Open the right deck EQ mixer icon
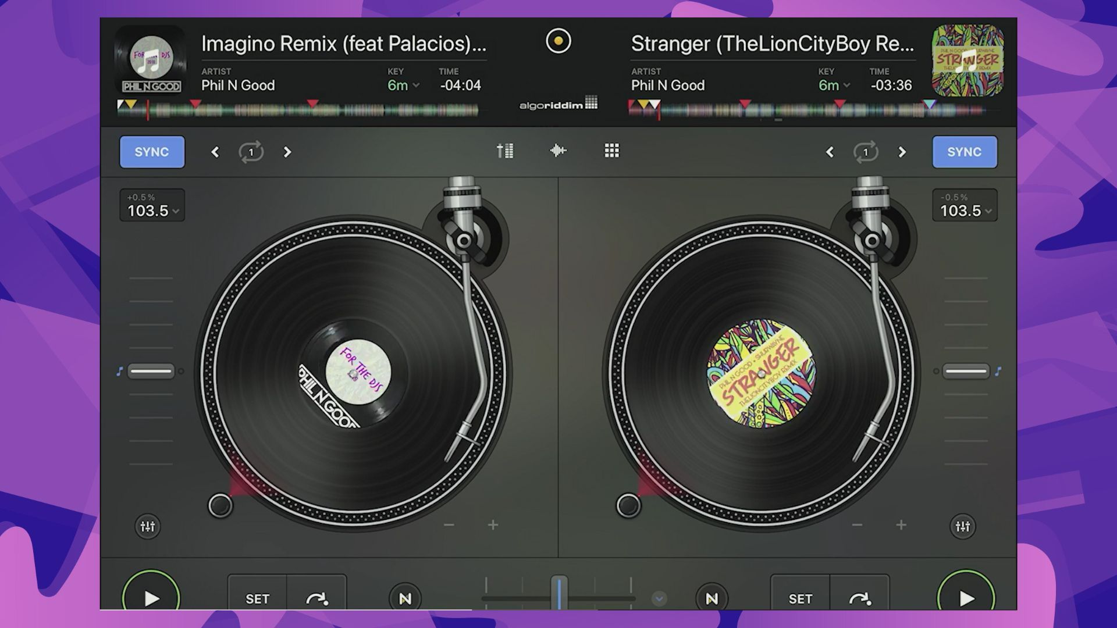The image size is (1117, 628). point(963,526)
